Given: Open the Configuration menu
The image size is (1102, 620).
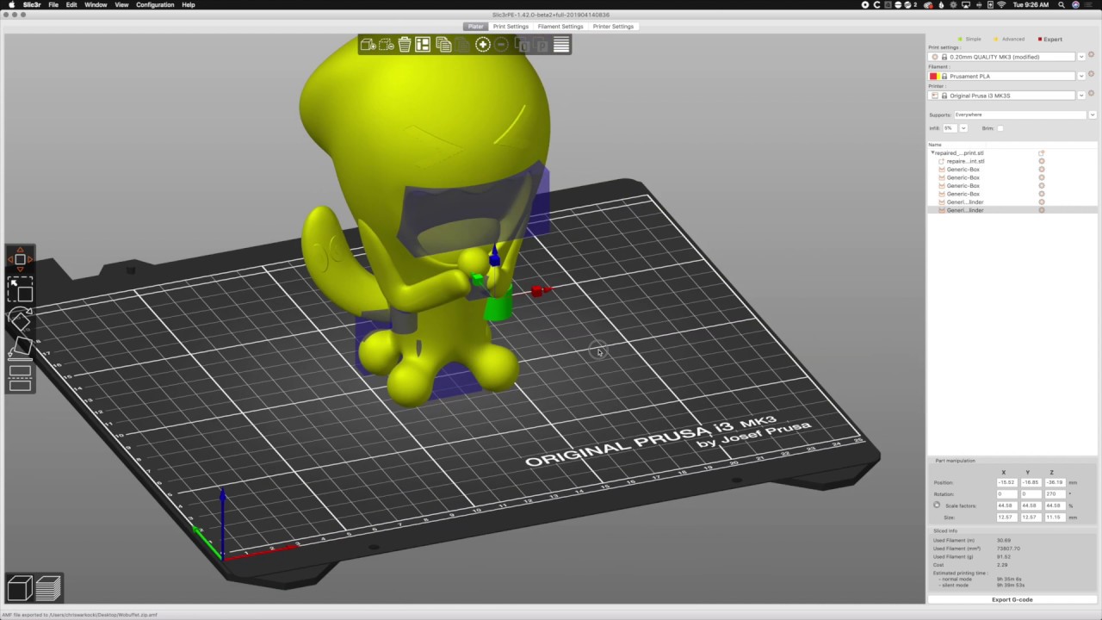Looking at the screenshot, I should coord(155,5).
